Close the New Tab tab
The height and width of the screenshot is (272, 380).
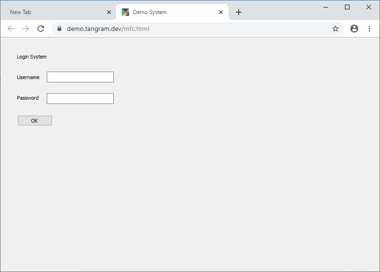[109, 12]
